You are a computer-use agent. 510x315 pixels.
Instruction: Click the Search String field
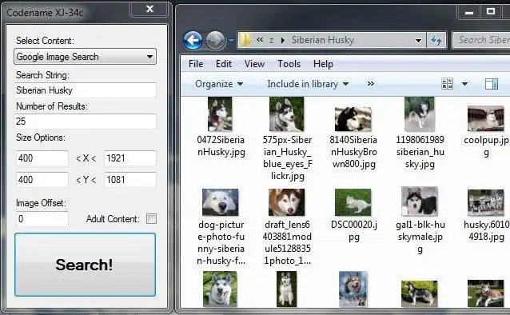click(x=85, y=90)
